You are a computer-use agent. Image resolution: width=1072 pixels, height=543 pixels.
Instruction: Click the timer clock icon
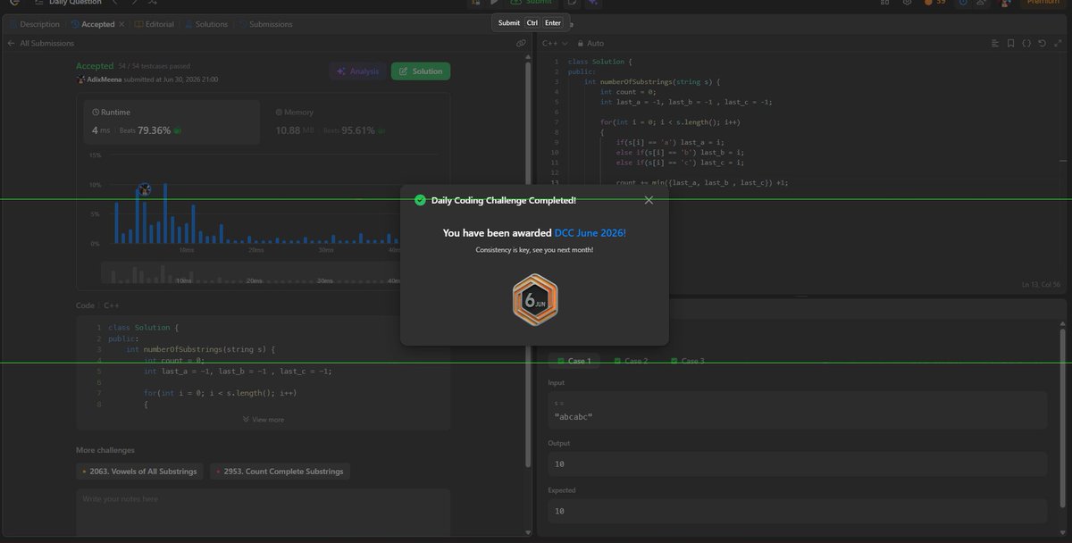tap(963, 3)
